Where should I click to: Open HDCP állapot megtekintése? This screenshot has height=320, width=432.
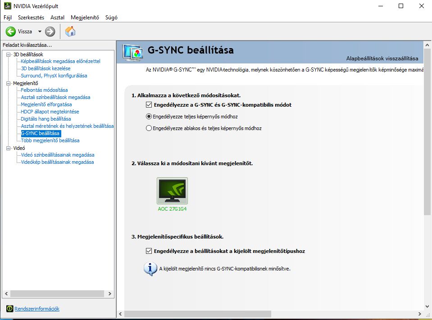[50, 112]
